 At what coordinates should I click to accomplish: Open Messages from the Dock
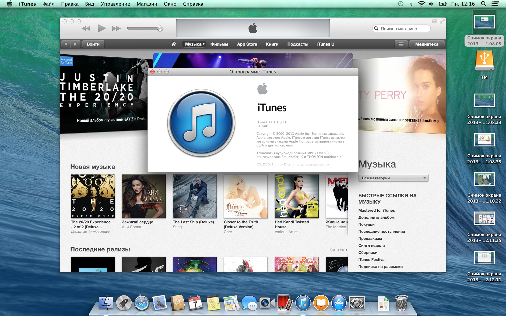(x=249, y=303)
